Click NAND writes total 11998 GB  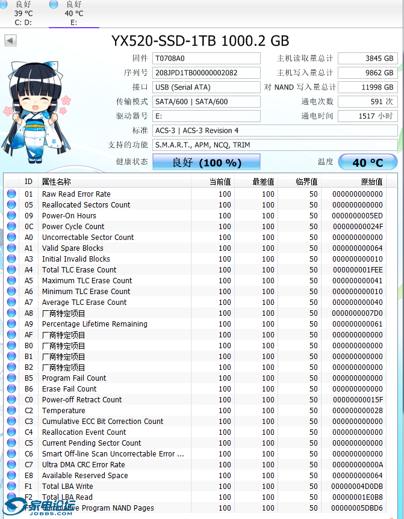tap(367, 87)
